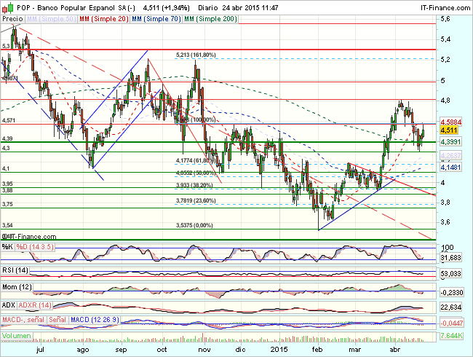473x357 pixels.
Task: Select the MACD-, señal label
Action: 23,320
